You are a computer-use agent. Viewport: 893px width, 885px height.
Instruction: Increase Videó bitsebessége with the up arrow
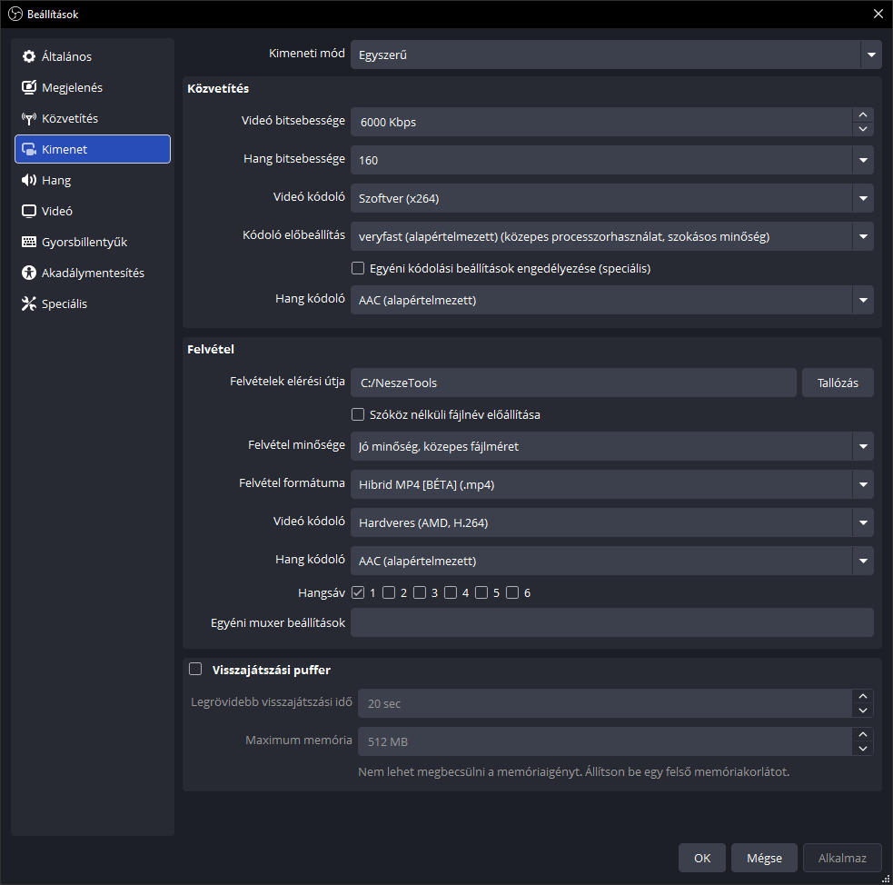[x=862, y=114]
